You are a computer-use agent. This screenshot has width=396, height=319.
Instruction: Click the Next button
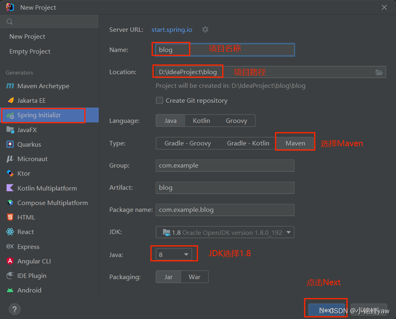[327, 310]
